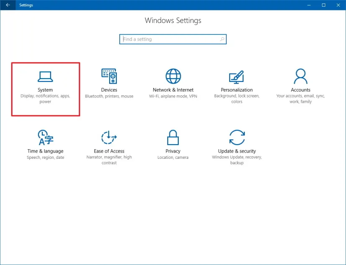Image resolution: width=346 pixels, height=265 pixels.
Task: Click the Update & security label
Action: [237, 151]
